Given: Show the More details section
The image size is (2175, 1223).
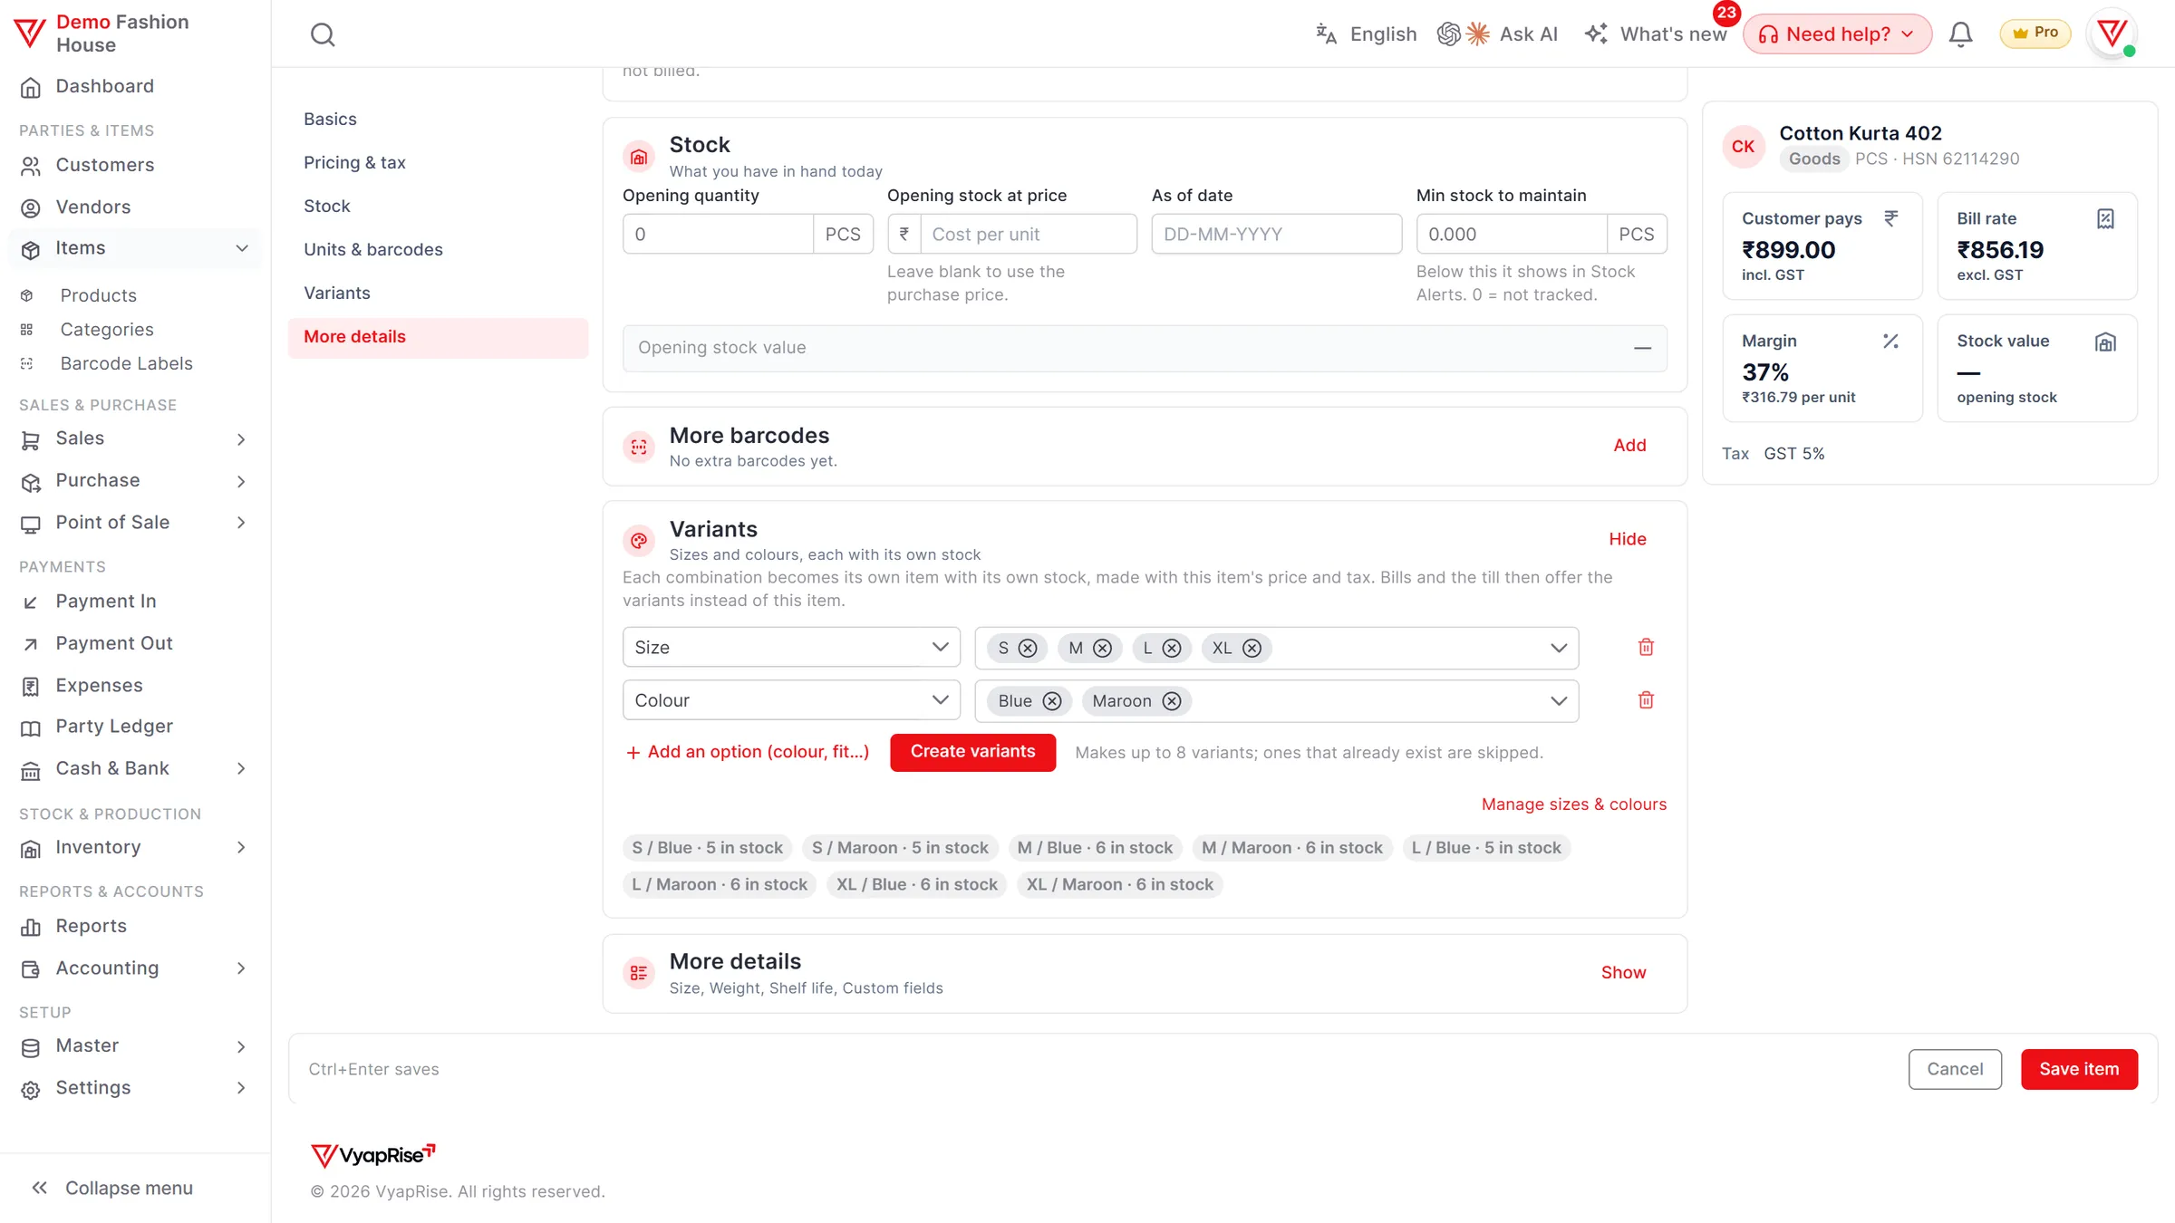Looking at the screenshot, I should point(1623,972).
